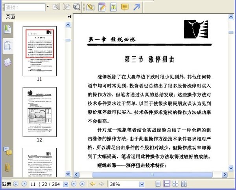Select the yellow comment note tool
The height and width of the screenshot is (190, 236).
(x=125, y=7)
